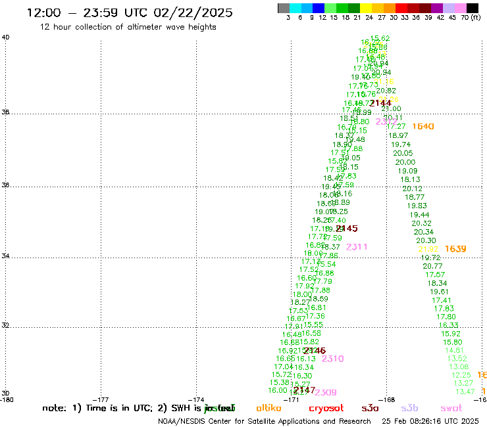Click the latitude axis label 32
This screenshot has height=427, width=487.
pos(5,326)
